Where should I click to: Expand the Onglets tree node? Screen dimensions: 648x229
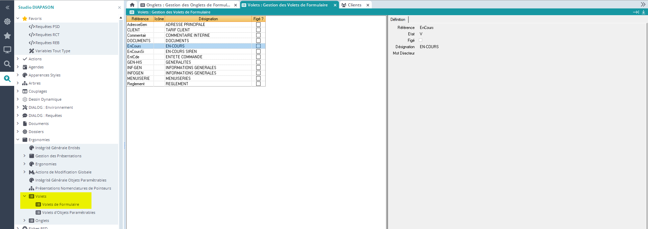(x=24, y=221)
